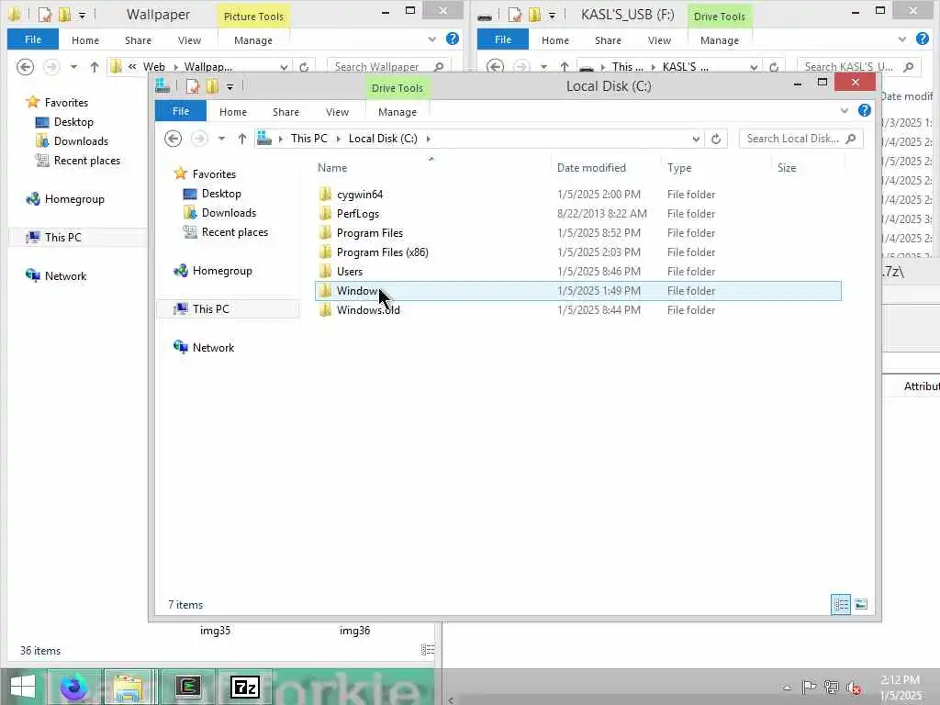Open terminal app on taskbar

point(187,687)
